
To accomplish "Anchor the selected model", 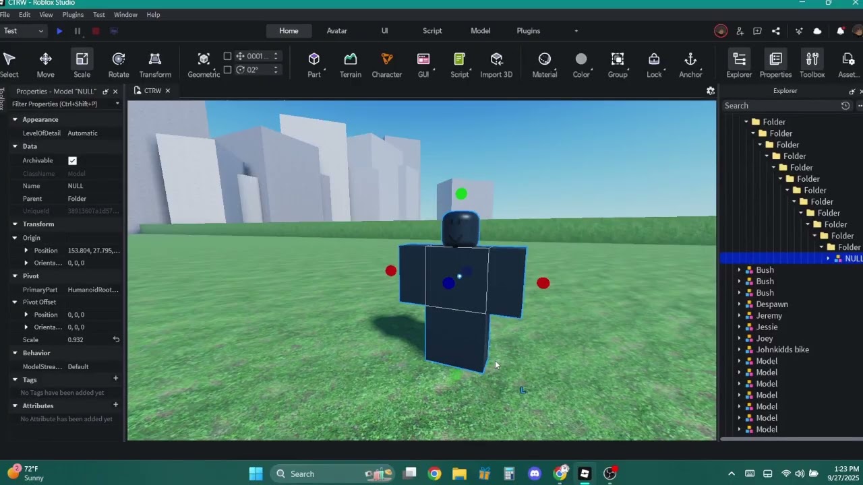I will click(690, 65).
